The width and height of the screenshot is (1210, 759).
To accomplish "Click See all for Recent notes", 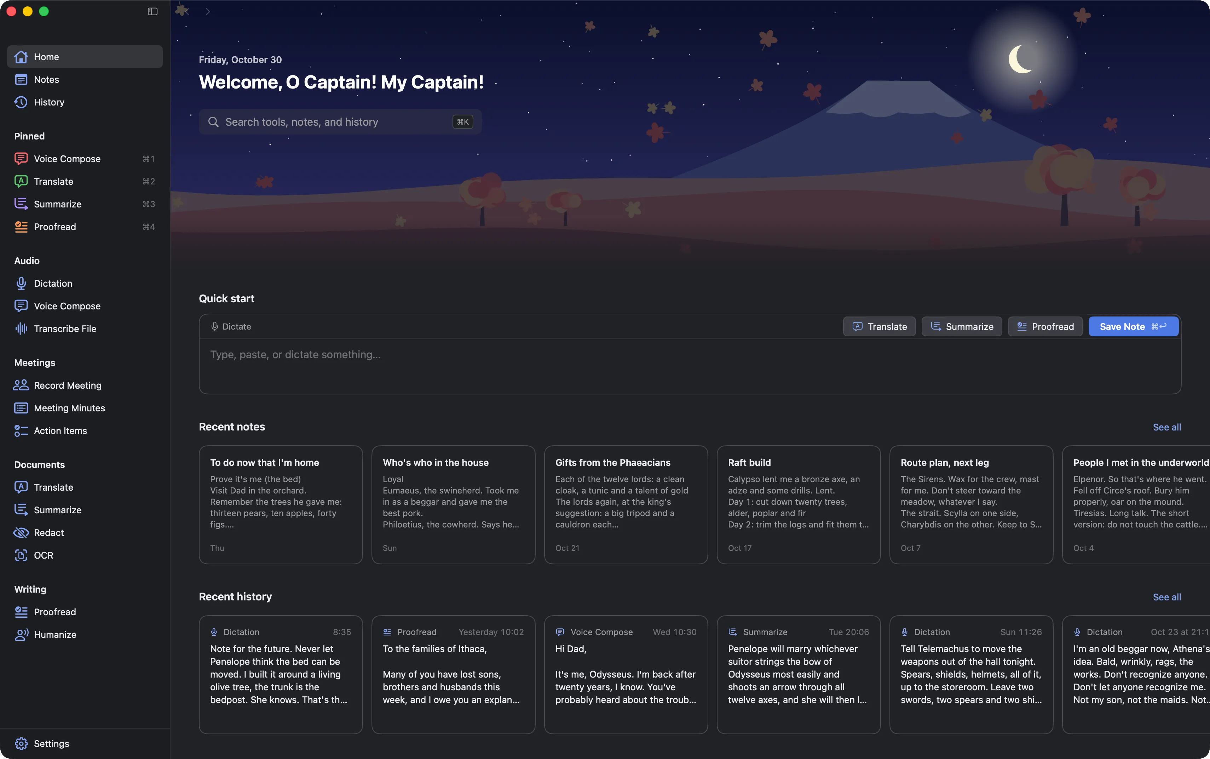I will pyautogui.click(x=1167, y=427).
